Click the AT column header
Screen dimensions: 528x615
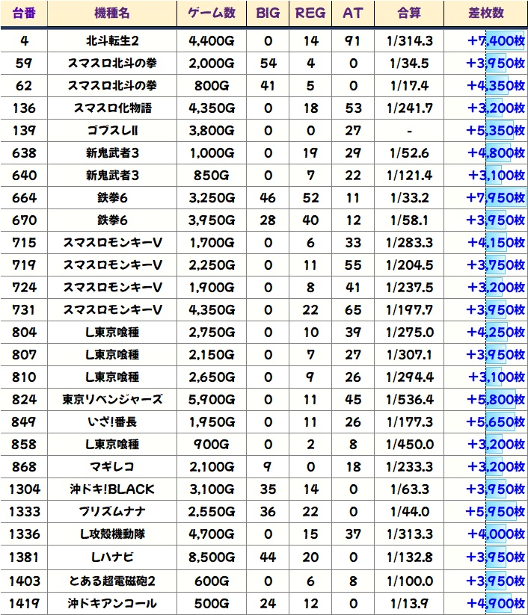pos(352,13)
